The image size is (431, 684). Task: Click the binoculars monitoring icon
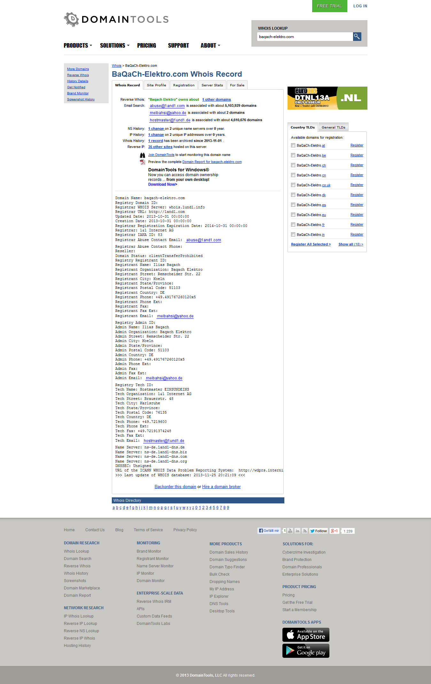142,155
